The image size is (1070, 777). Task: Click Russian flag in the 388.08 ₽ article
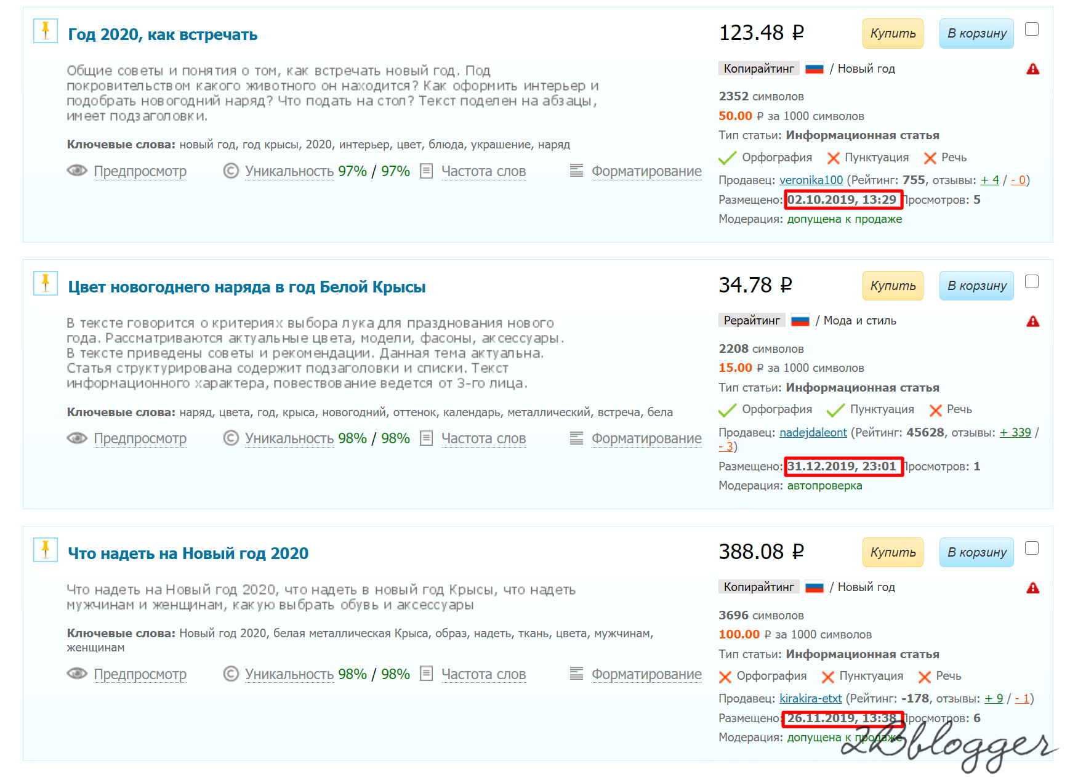[x=814, y=587]
